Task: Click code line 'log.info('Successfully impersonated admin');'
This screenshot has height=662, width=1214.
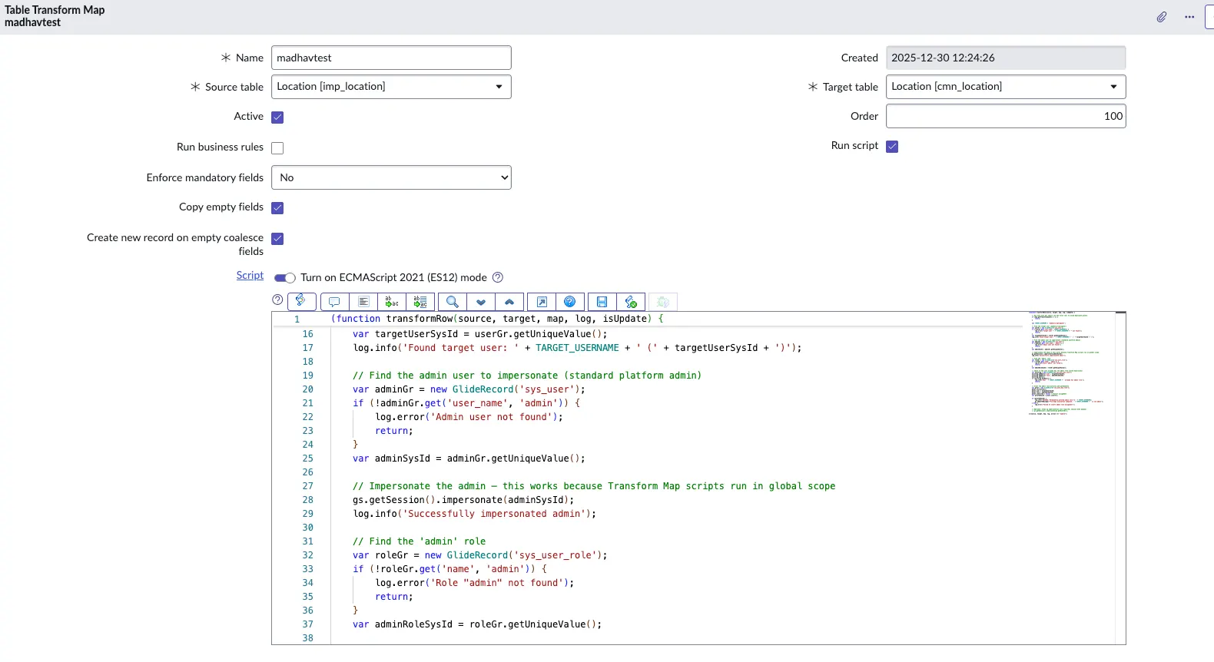Action: (x=474, y=514)
